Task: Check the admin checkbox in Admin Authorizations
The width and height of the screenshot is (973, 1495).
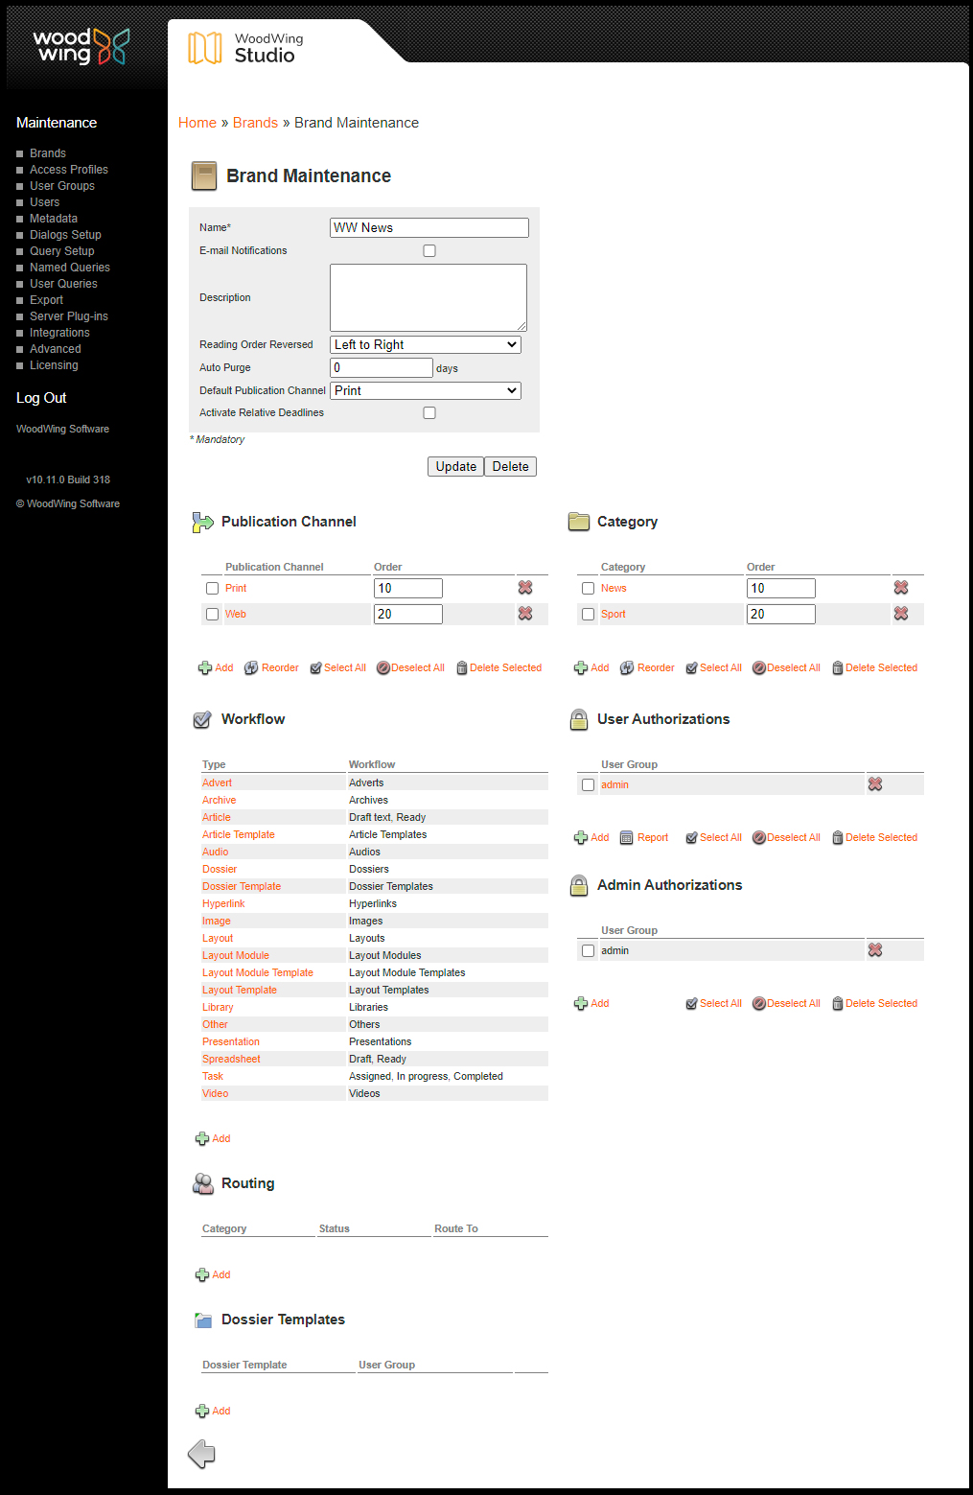Action: coord(588,951)
